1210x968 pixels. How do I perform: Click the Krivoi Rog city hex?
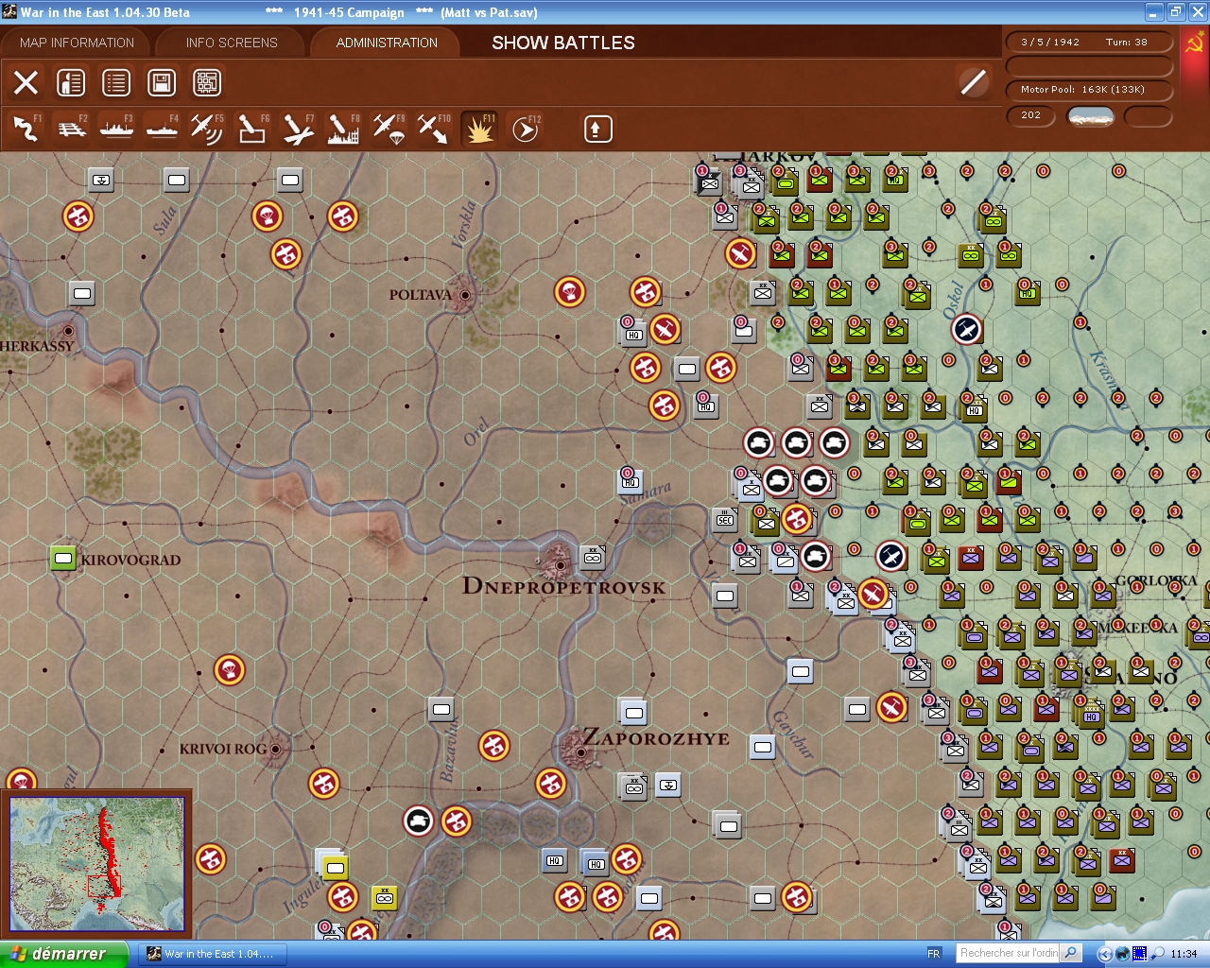point(276,749)
